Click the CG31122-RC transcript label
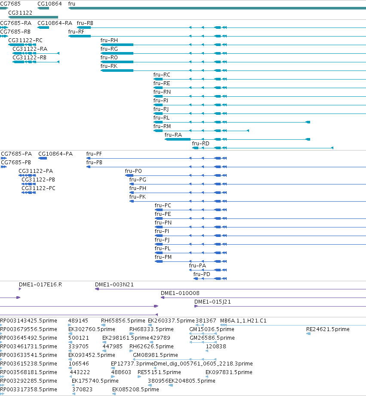Viewport: 366px width, 396px height. tap(25, 40)
